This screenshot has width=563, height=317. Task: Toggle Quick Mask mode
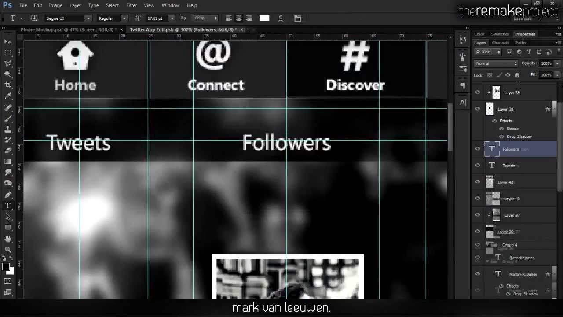8,281
